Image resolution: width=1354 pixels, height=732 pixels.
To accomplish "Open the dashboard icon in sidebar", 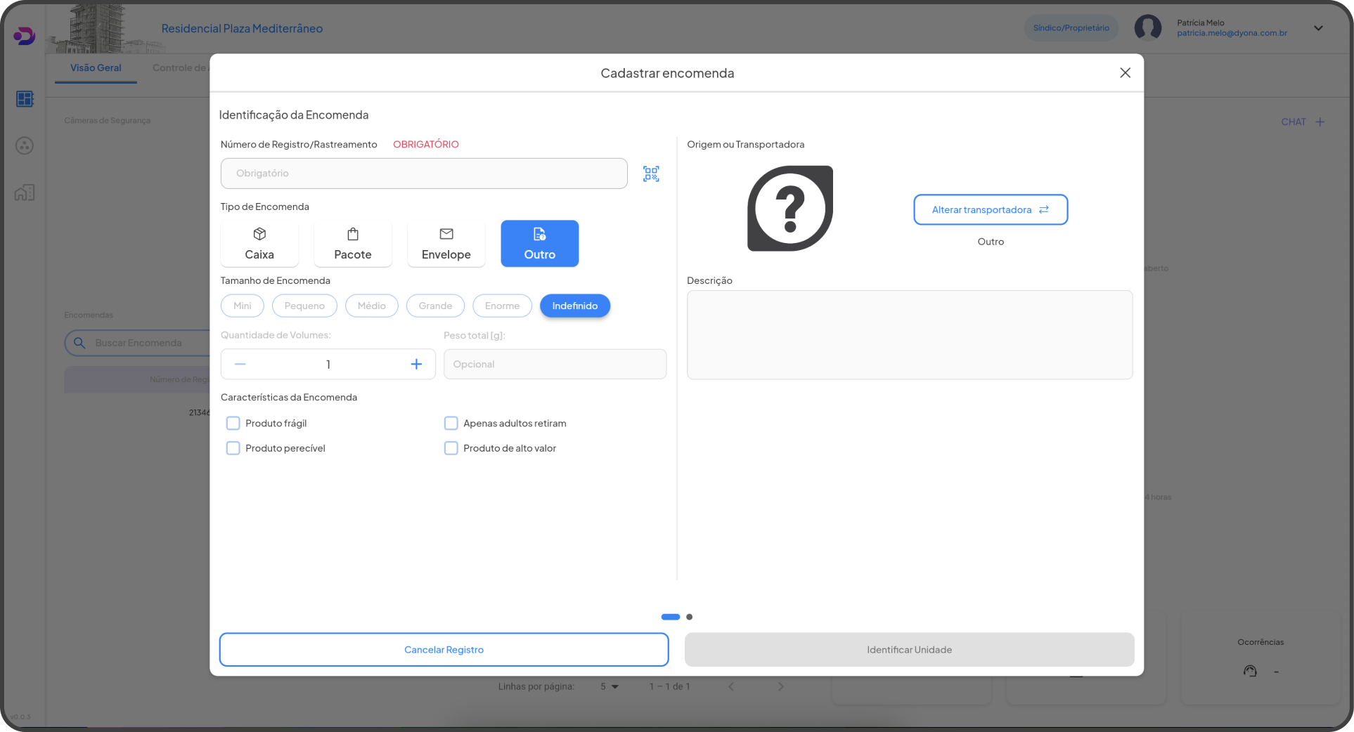I will [25, 99].
